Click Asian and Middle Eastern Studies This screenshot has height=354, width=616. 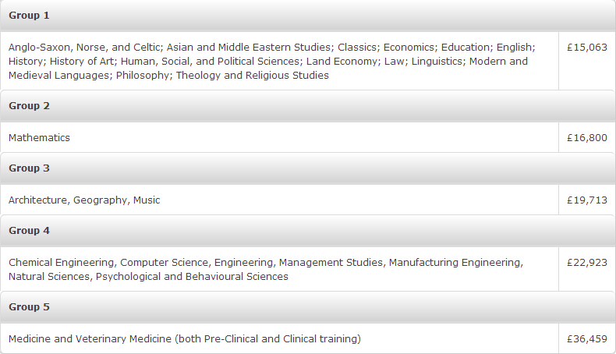click(249, 47)
